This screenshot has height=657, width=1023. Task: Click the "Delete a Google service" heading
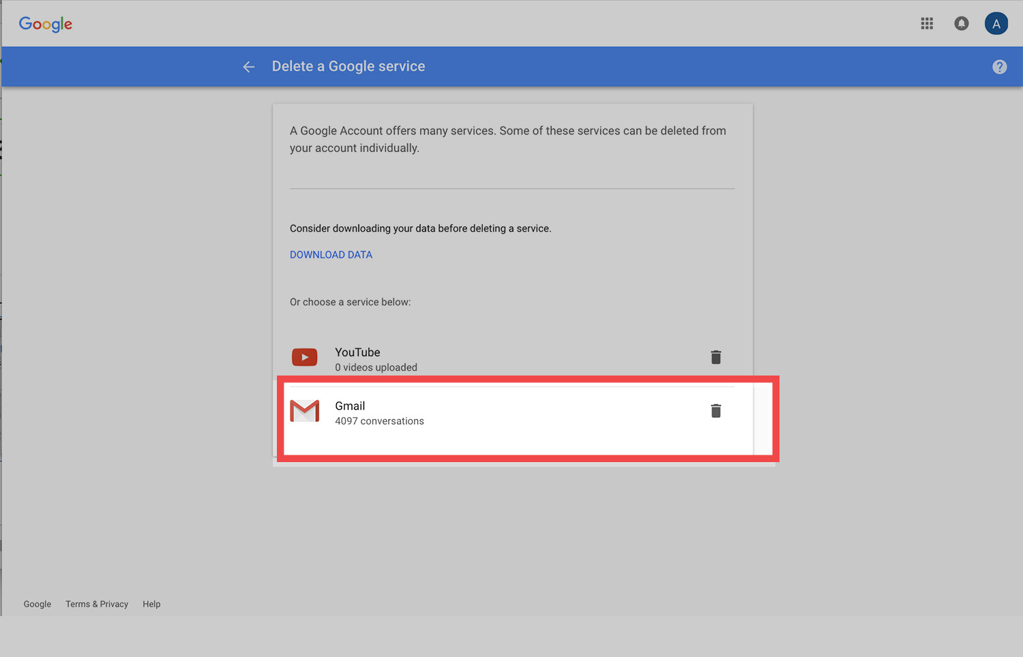point(349,66)
